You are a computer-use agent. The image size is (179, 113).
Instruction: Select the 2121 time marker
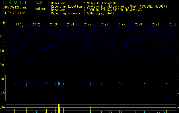20,25
